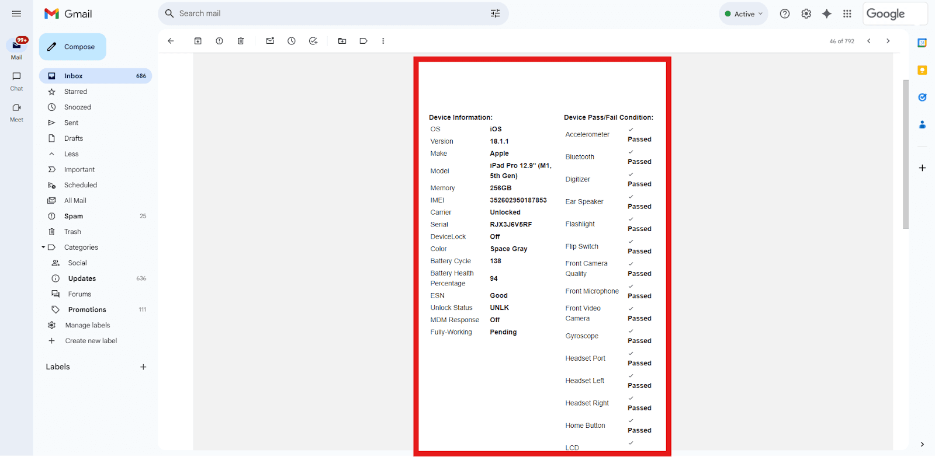Image resolution: width=935 pixels, height=457 pixels.
Task: Open the main menu hamburger icon
Action: [x=16, y=13]
